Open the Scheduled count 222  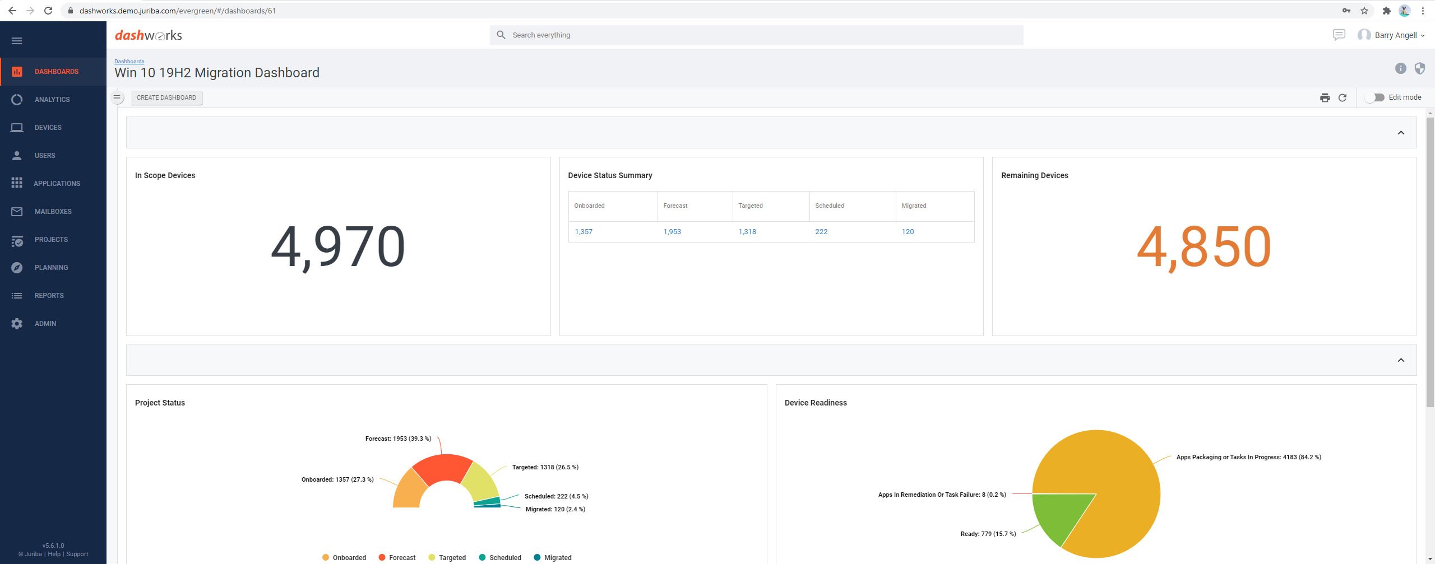coord(821,232)
